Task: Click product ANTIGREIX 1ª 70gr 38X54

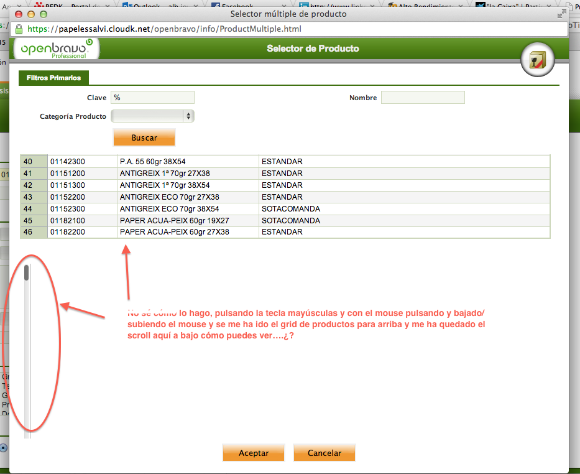Action: point(165,185)
